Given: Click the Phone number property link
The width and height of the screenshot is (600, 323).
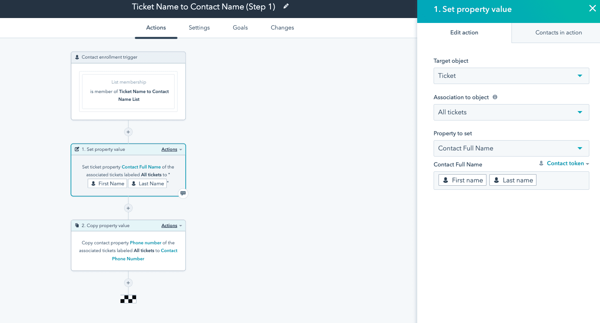Looking at the screenshot, I should [x=145, y=243].
